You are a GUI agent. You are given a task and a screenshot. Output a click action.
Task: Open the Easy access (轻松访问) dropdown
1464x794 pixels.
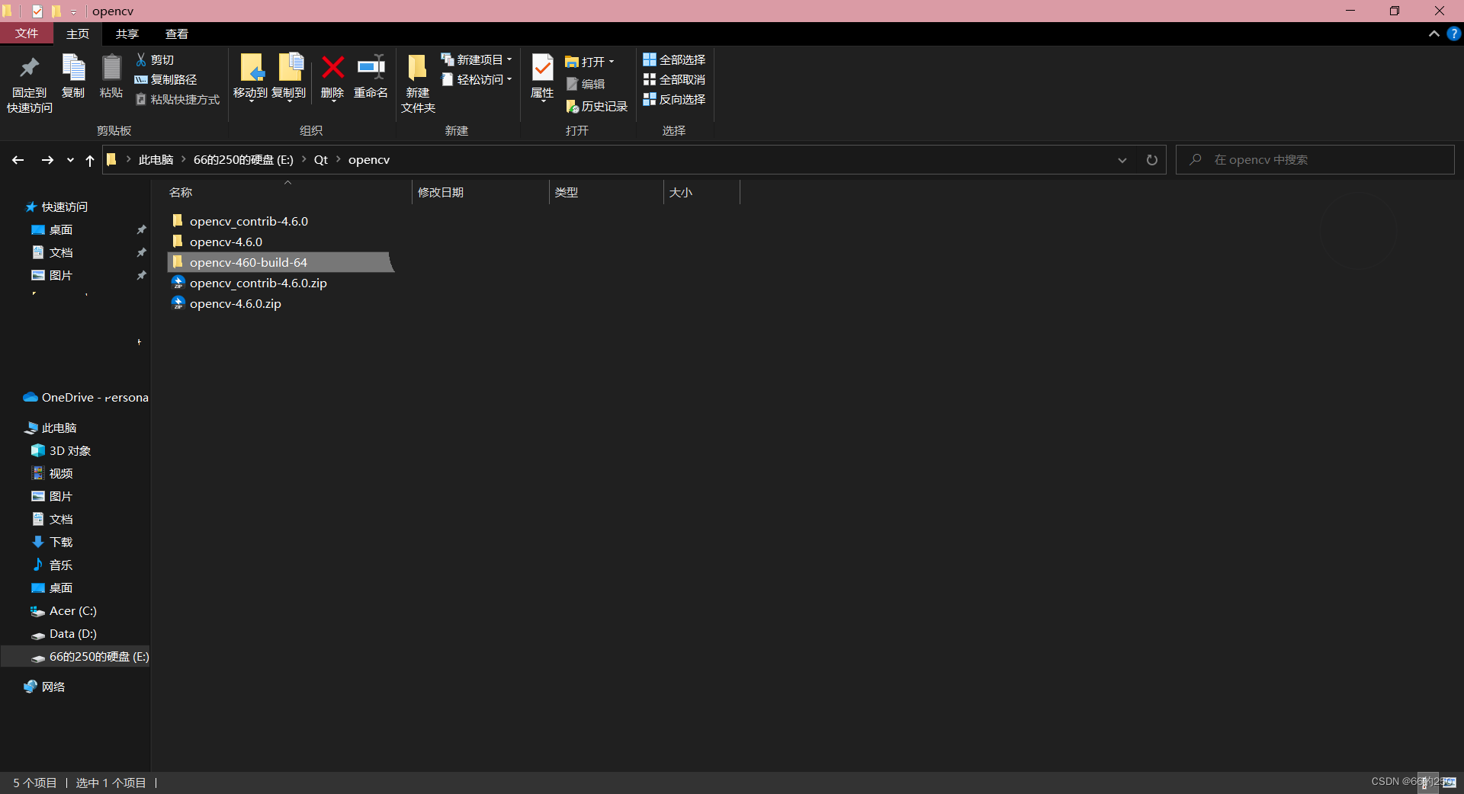coord(477,79)
